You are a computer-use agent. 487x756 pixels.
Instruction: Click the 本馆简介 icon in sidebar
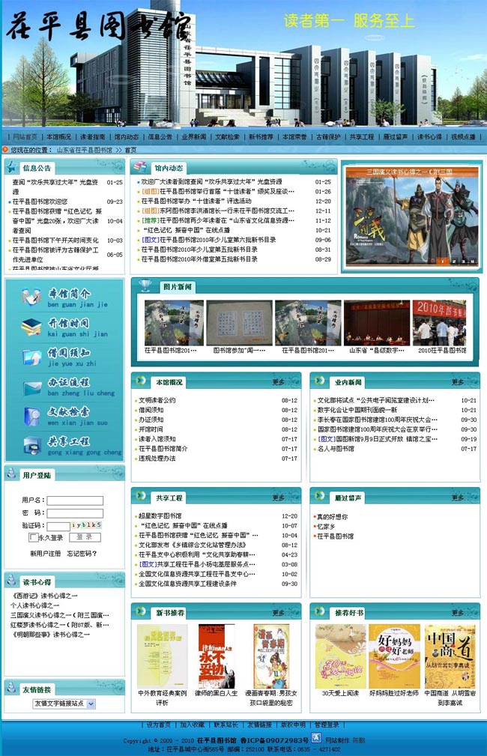coord(31,297)
